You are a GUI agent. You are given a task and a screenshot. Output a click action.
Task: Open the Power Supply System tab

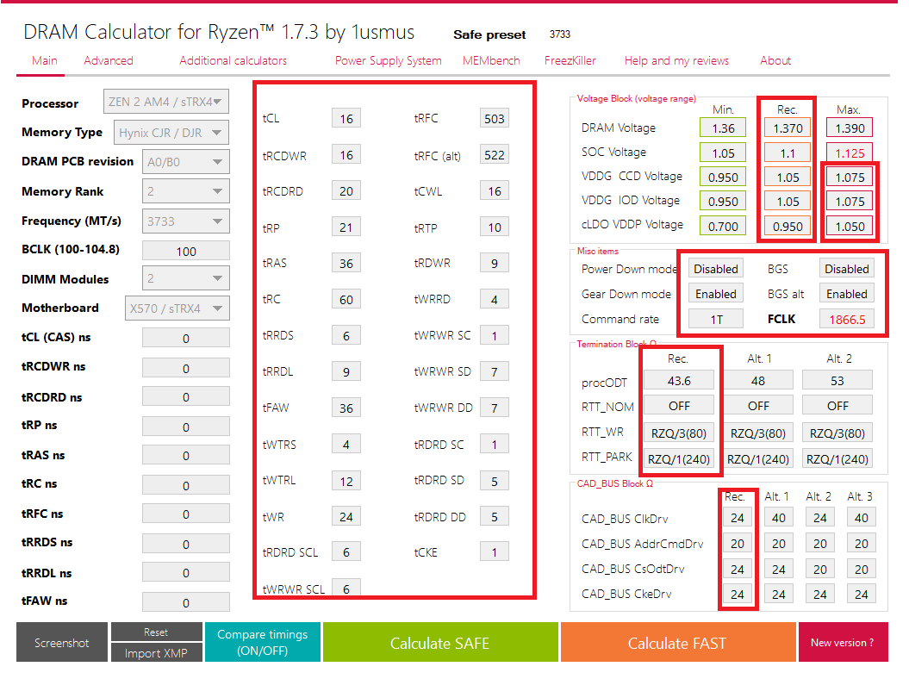pyautogui.click(x=388, y=61)
